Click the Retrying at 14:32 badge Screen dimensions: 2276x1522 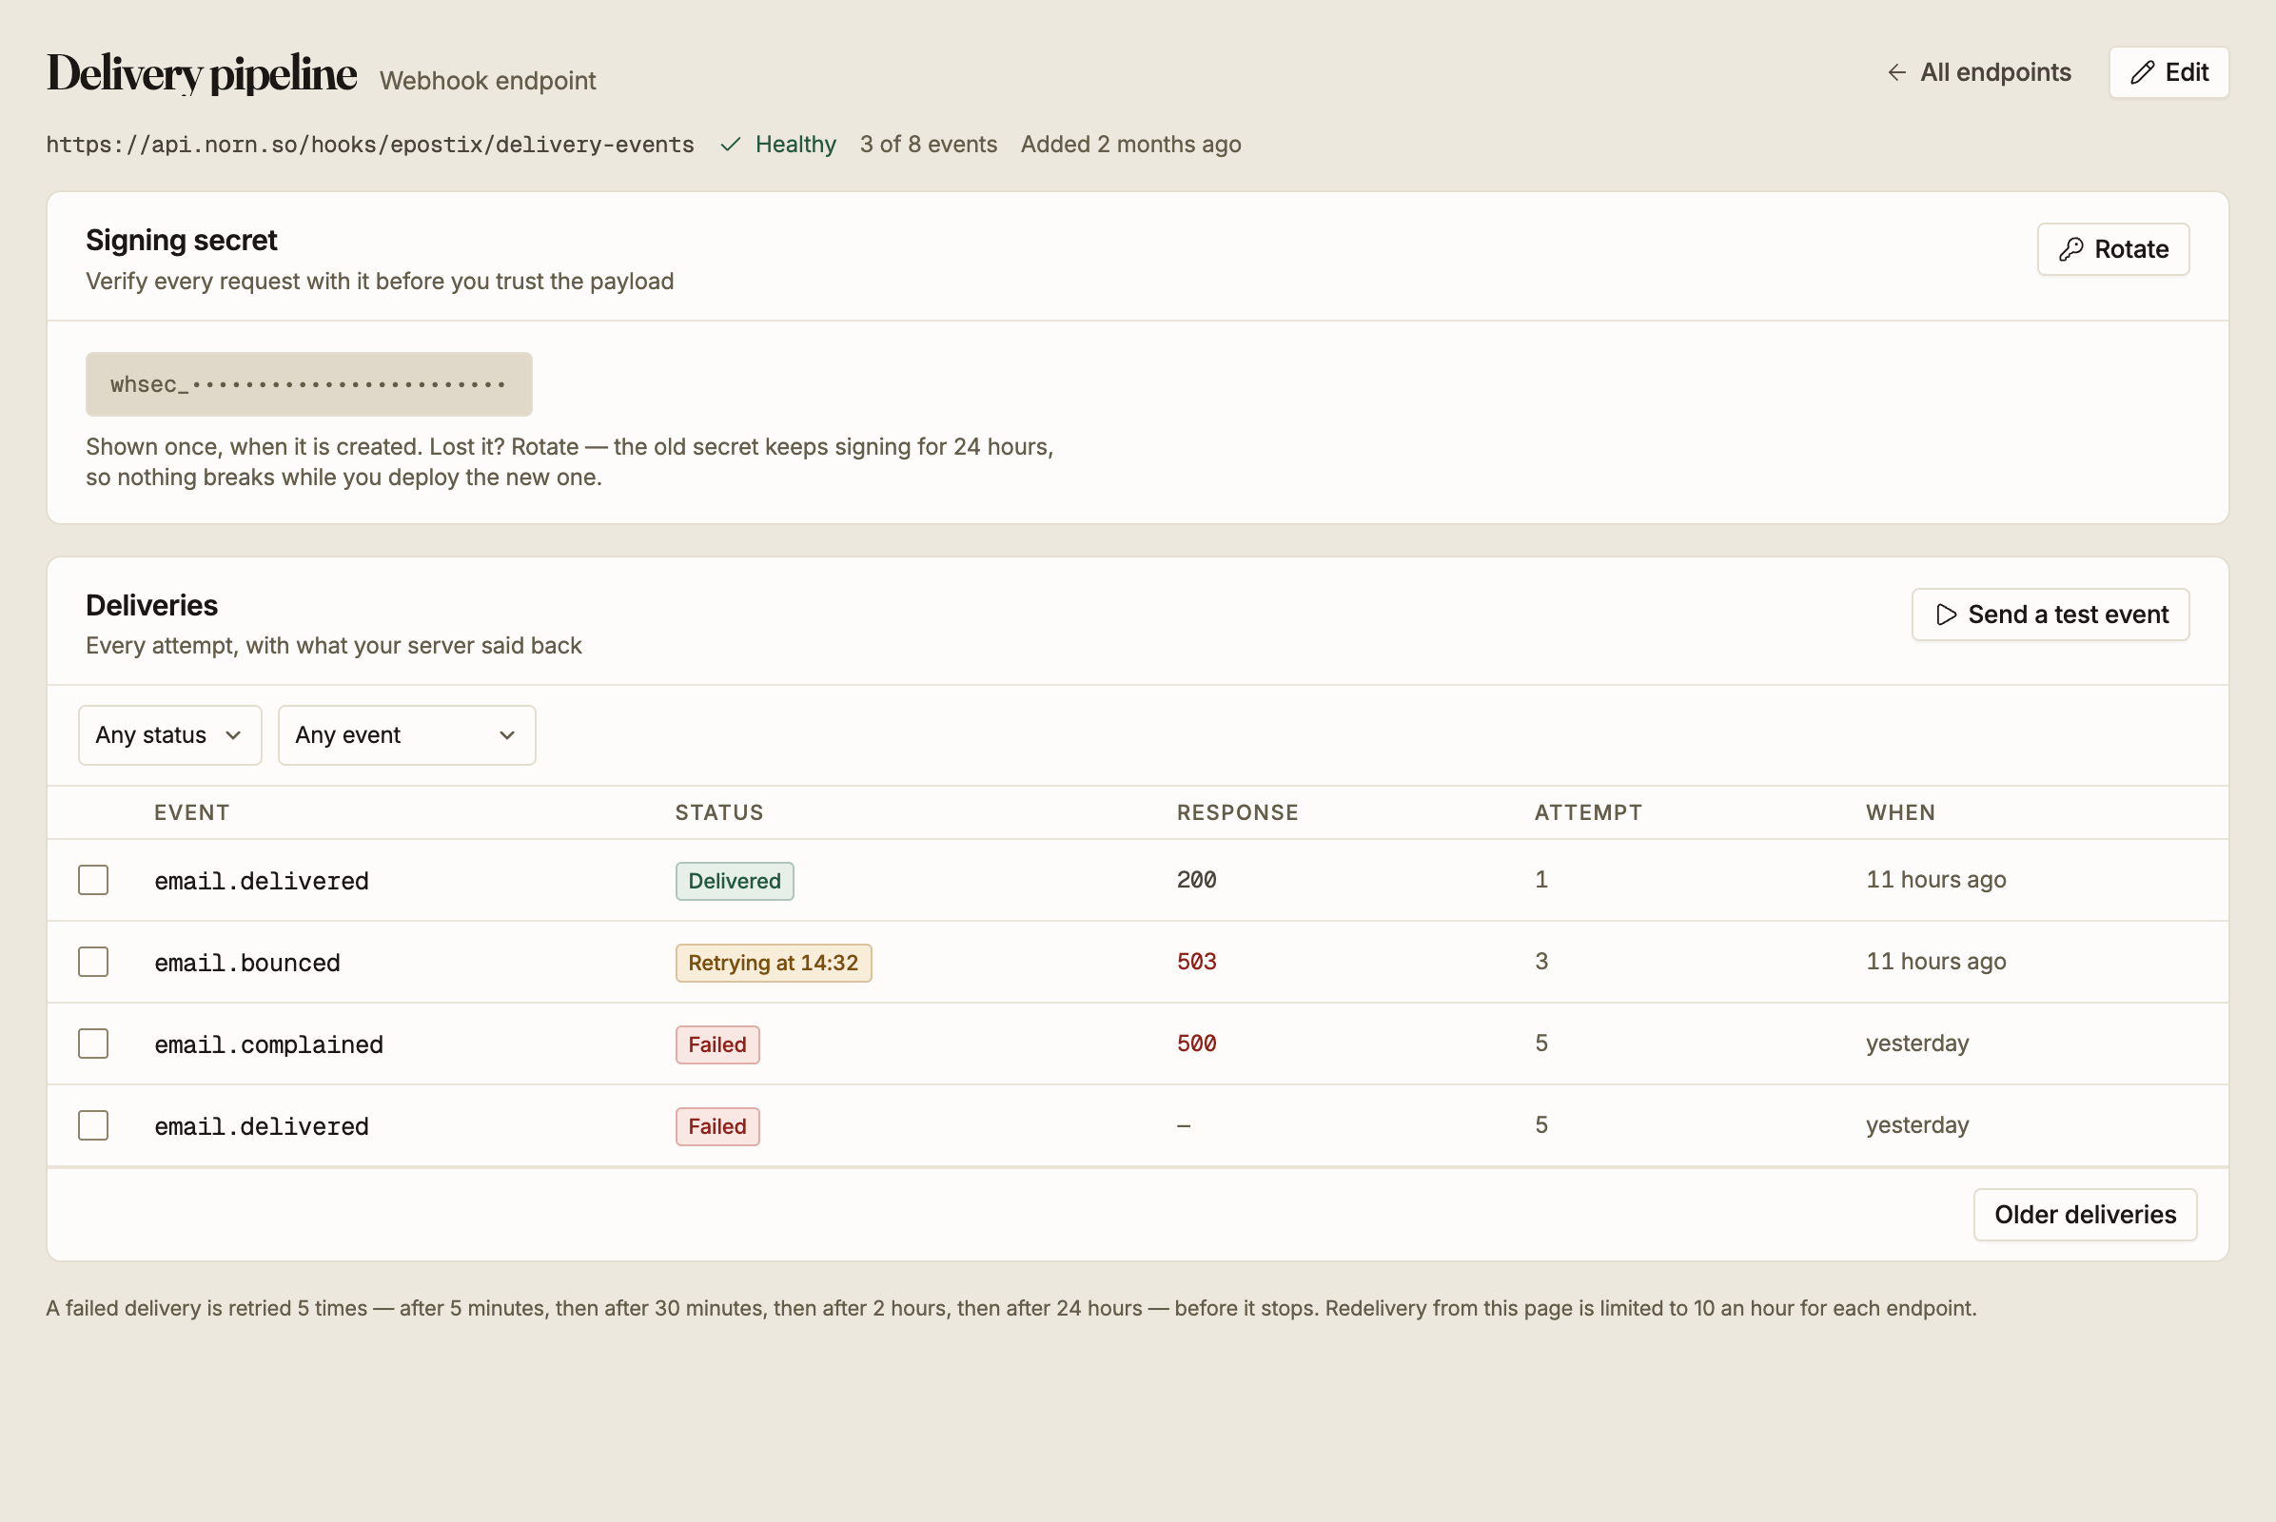pos(773,962)
